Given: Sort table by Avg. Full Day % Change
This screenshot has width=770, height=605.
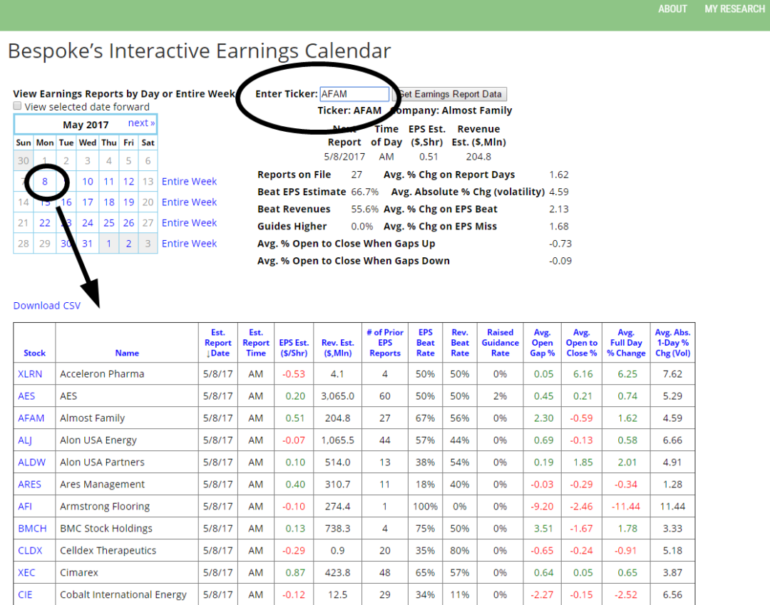Looking at the screenshot, I should (625, 343).
